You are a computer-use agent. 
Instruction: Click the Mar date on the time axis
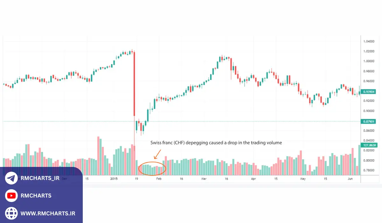click(x=204, y=179)
